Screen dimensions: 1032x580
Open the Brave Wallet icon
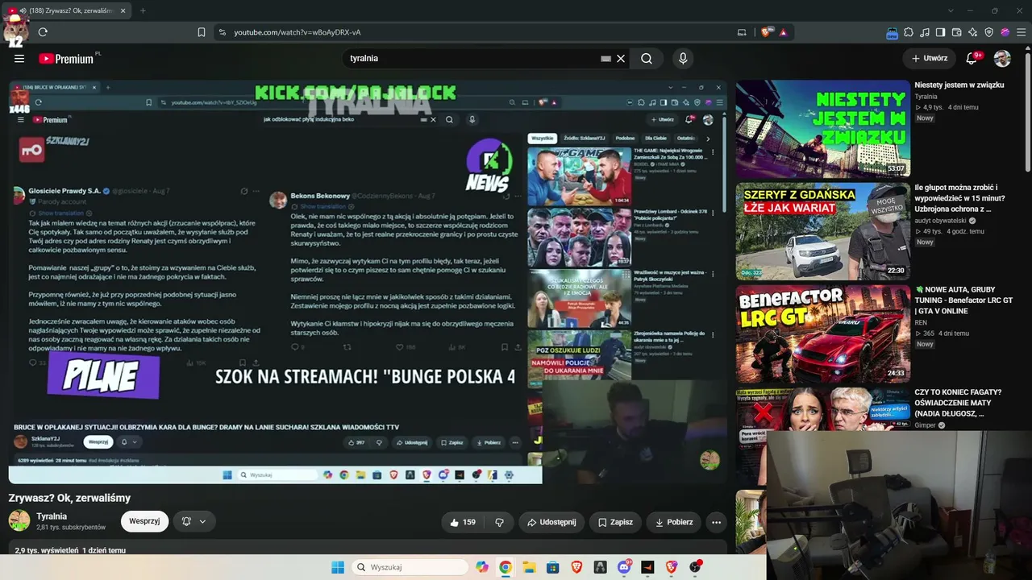pos(957,32)
